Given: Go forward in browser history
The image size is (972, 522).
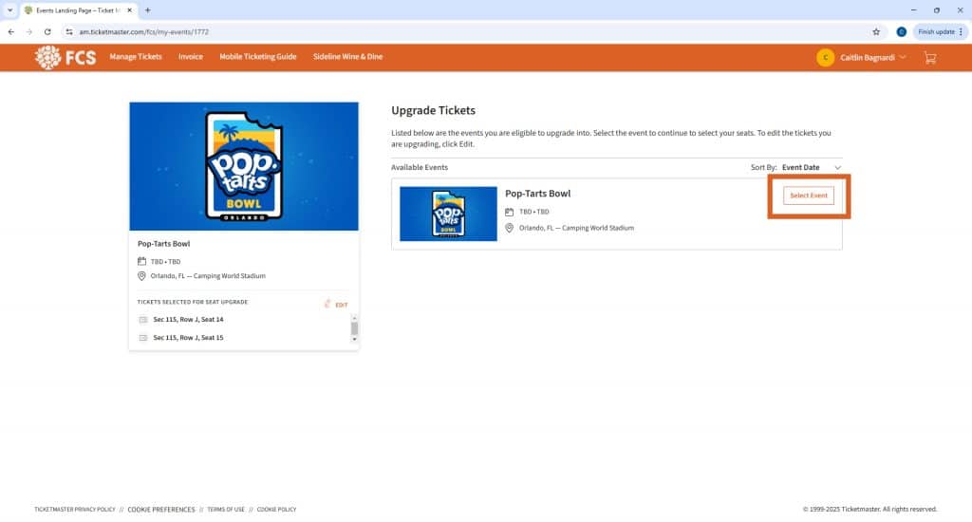Looking at the screenshot, I should point(29,31).
